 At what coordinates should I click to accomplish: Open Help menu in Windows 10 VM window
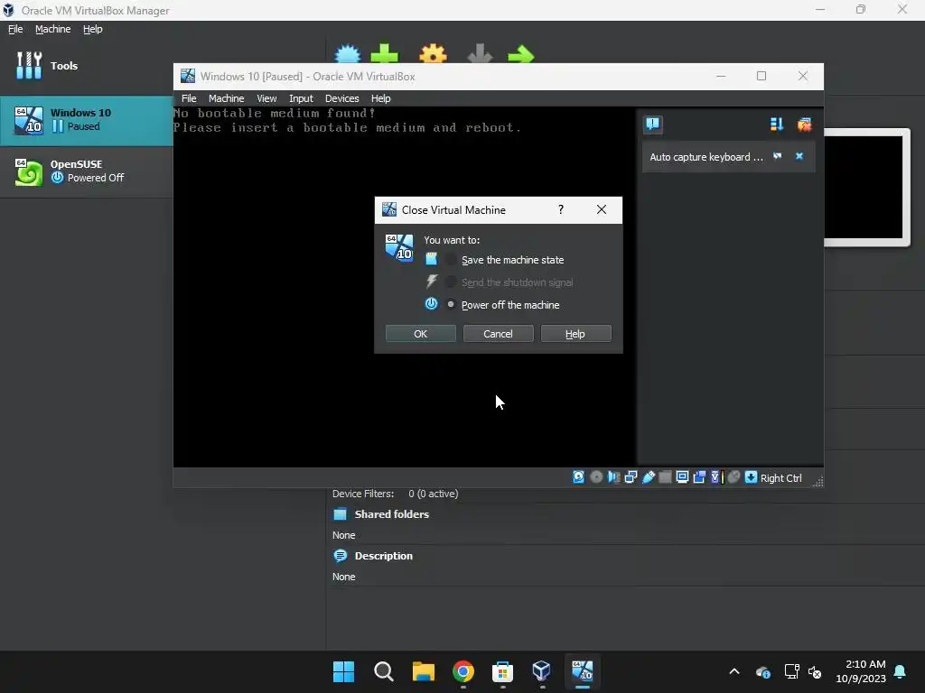point(380,98)
